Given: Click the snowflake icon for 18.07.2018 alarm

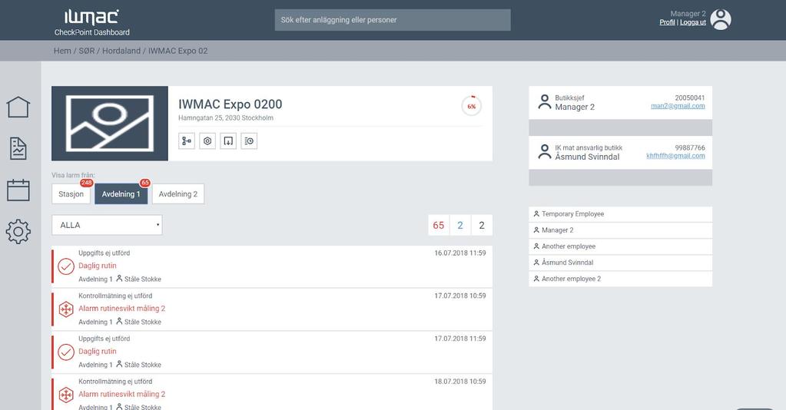Looking at the screenshot, I should pos(66,395).
